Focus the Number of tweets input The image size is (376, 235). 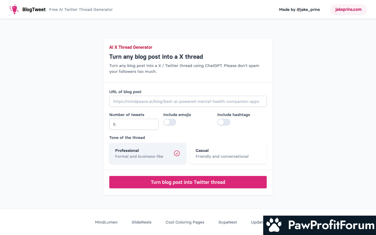(x=134, y=124)
